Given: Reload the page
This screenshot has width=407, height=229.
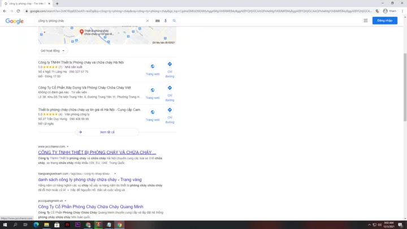Looking at the screenshot, I should 18,11.
